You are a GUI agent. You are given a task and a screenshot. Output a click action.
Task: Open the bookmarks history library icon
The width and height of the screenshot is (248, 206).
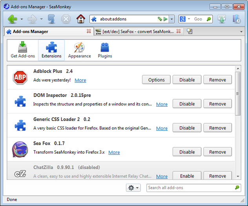point(237,19)
